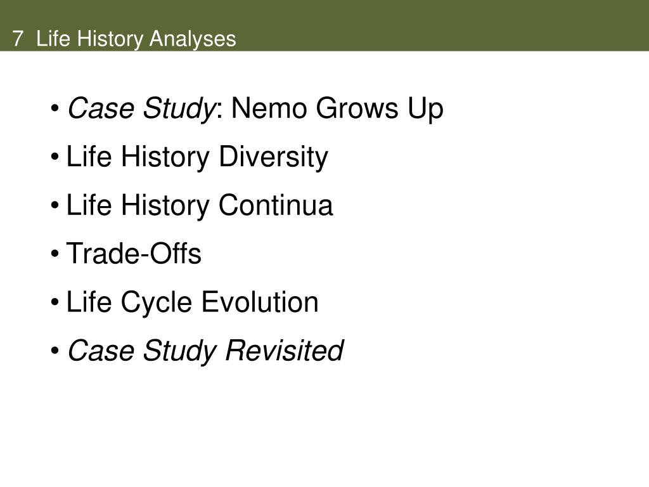This screenshot has height=487, width=649.
Task: Click the word History in the Diversity line
Action: (165, 157)
